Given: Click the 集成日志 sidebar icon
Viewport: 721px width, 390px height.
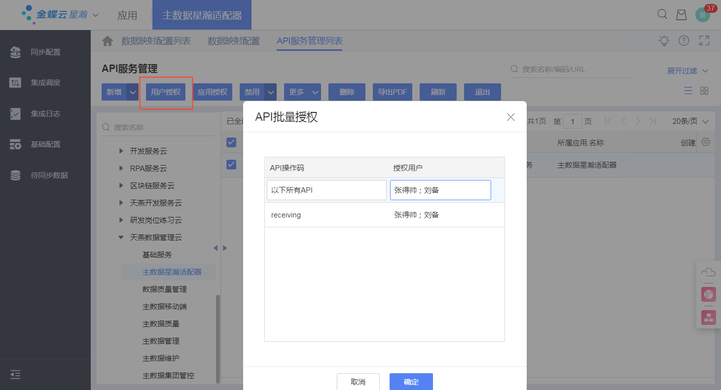Looking at the screenshot, I should pos(16,114).
